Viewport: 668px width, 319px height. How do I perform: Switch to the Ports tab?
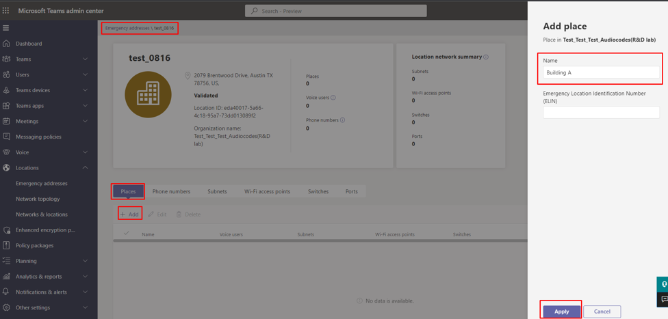tap(352, 191)
